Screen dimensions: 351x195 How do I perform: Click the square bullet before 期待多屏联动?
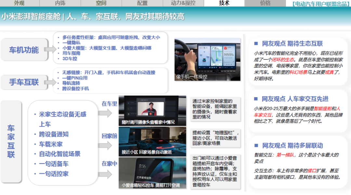click(256, 146)
